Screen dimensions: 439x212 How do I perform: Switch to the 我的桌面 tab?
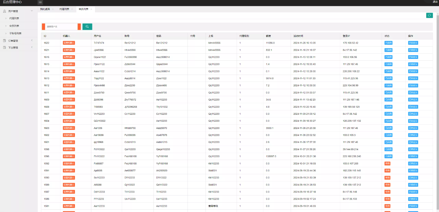click(45, 9)
